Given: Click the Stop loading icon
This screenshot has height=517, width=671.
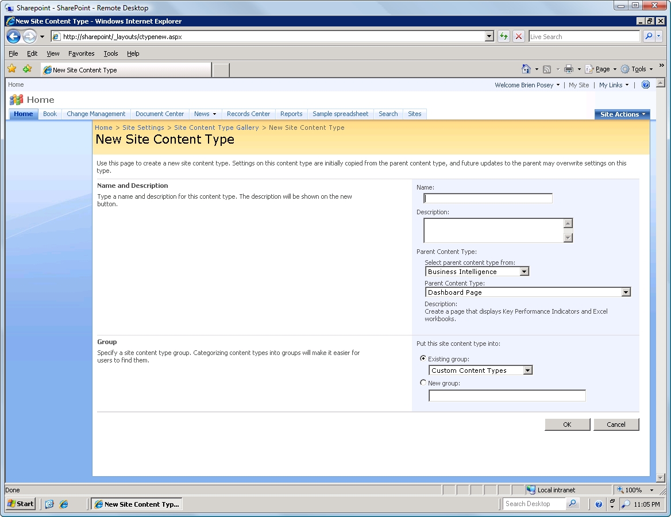Looking at the screenshot, I should pyautogui.click(x=519, y=36).
